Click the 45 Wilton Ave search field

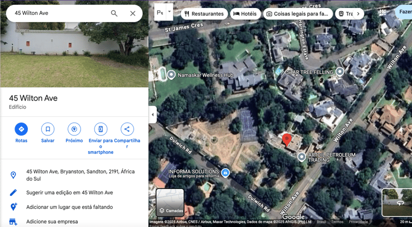[x=61, y=13]
